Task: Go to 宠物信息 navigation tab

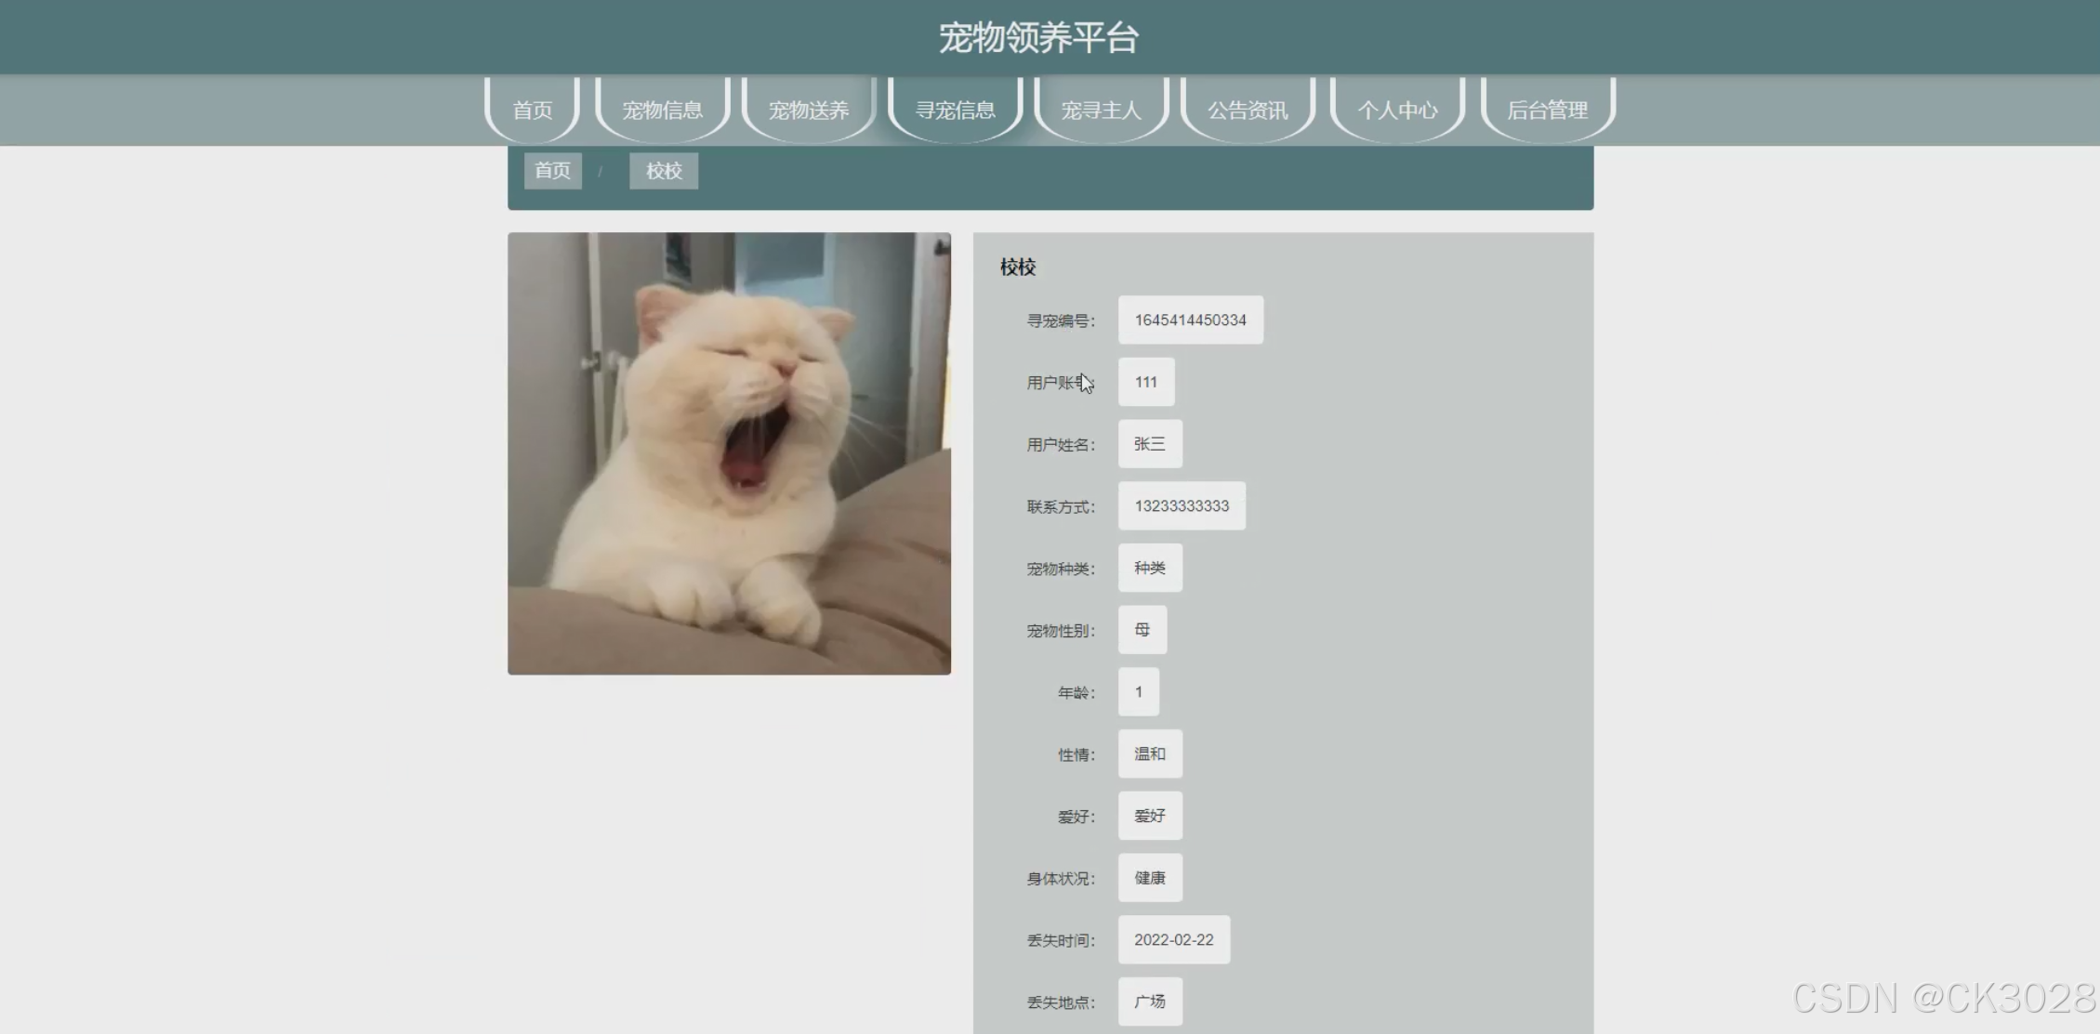Action: tap(662, 111)
